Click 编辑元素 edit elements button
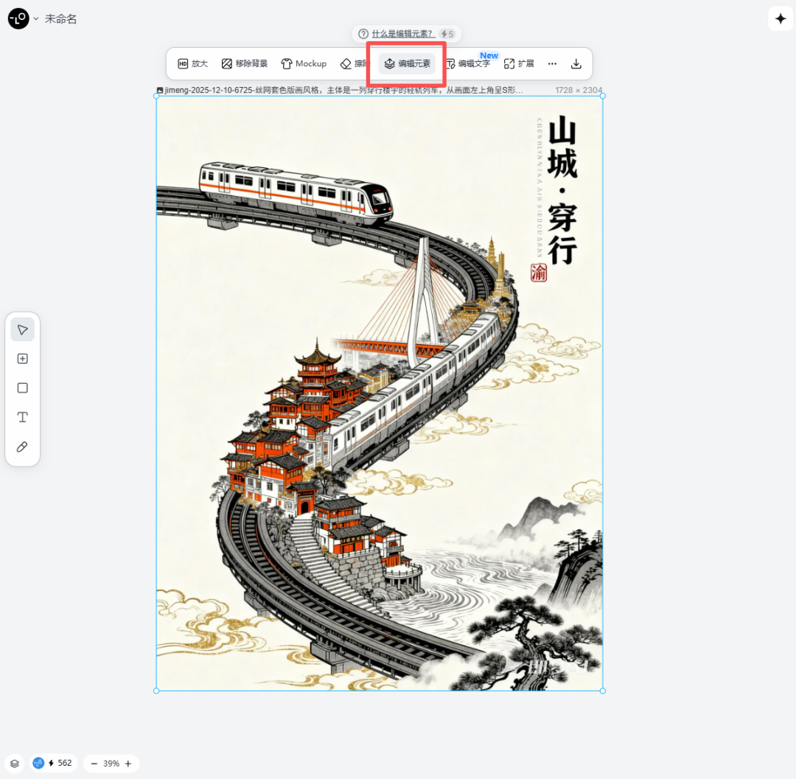The image size is (796, 779). click(x=407, y=63)
